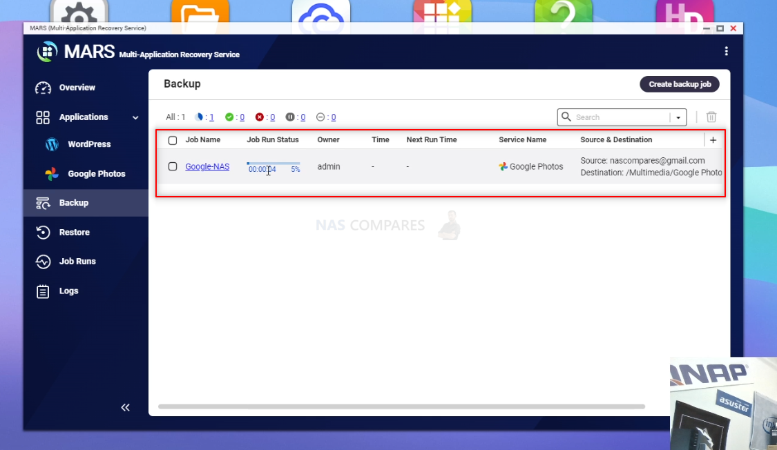Collapse the sidebar with double-chevron
The width and height of the screenshot is (777, 450).
click(126, 407)
